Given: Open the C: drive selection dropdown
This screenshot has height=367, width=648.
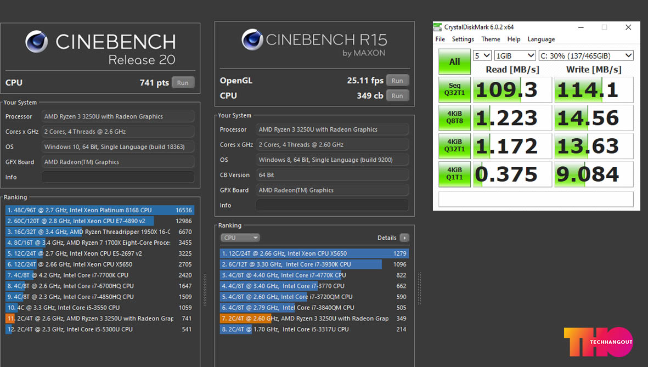Looking at the screenshot, I should pos(586,55).
